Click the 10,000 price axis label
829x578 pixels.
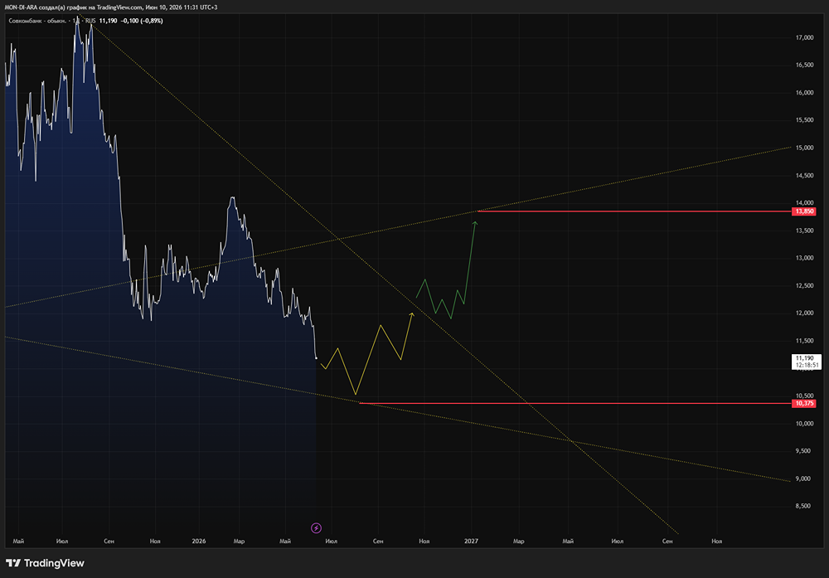coord(805,424)
